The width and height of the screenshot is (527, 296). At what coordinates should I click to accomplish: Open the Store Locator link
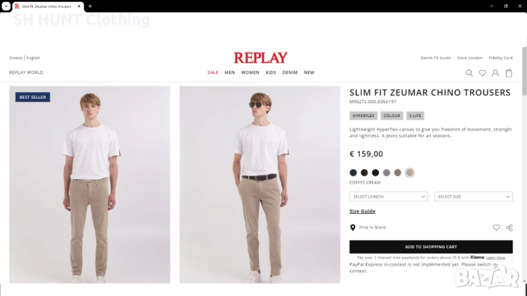[470, 58]
